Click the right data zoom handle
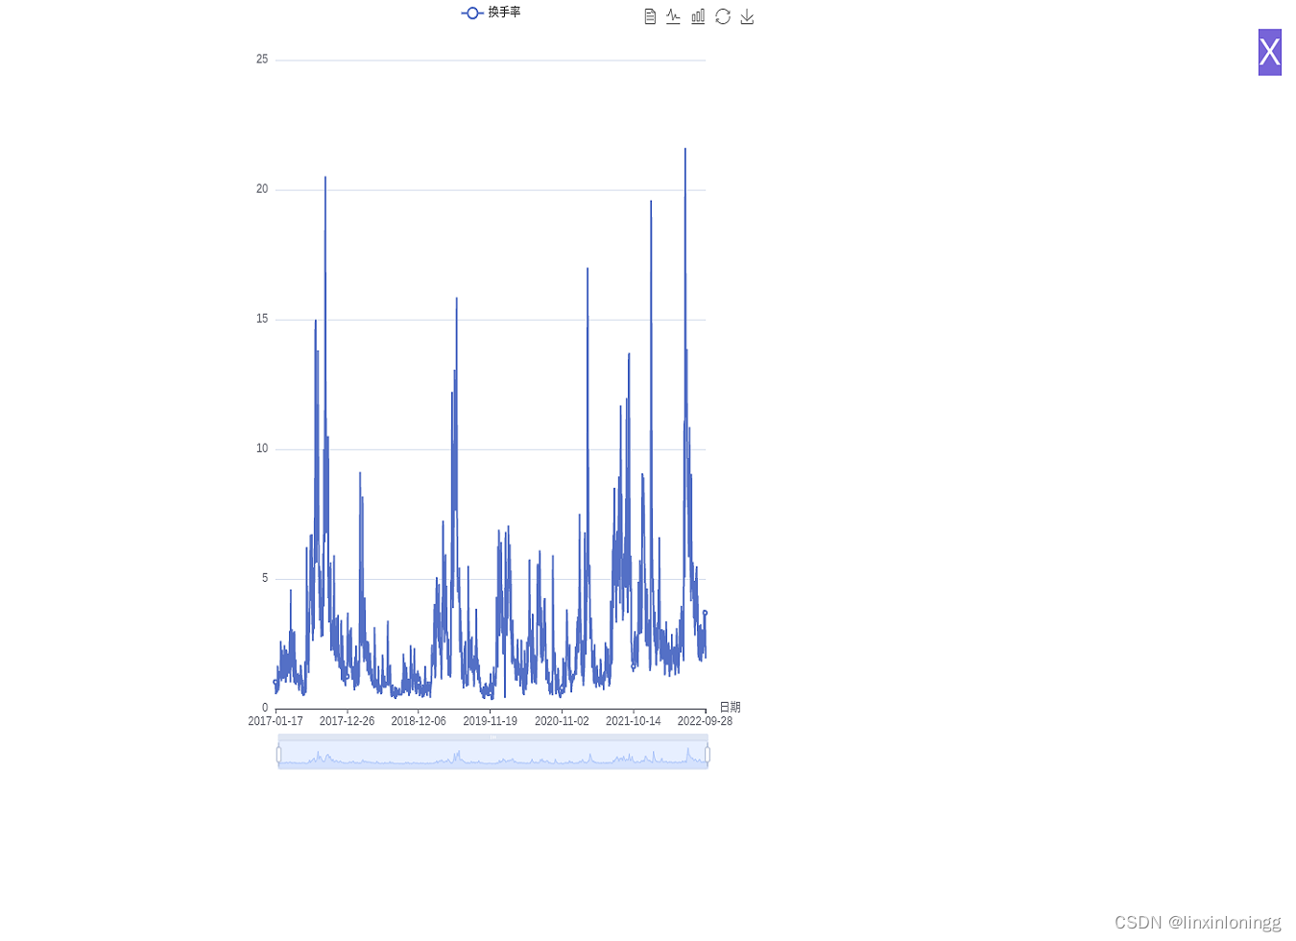The image size is (1296, 941). coord(708,755)
